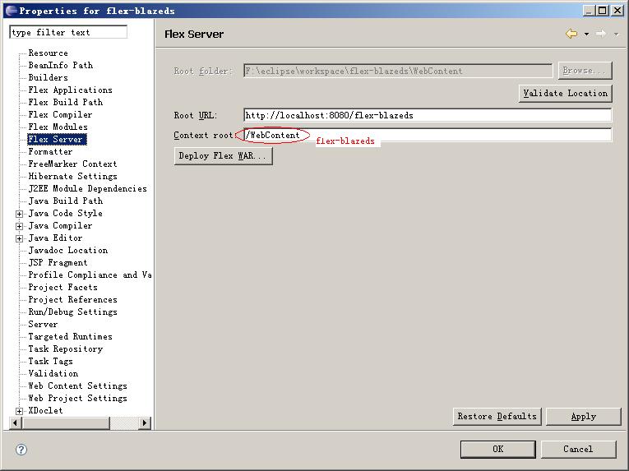
Task: Select J2EE Module Dependencies
Action: [x=87, y=188]
